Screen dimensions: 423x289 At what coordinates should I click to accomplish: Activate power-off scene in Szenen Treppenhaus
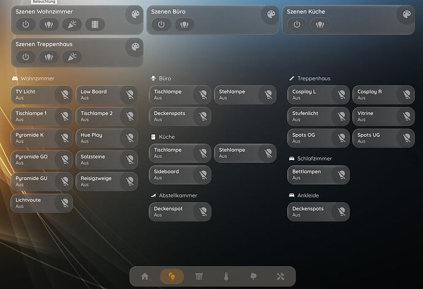[x=26, y=57]
